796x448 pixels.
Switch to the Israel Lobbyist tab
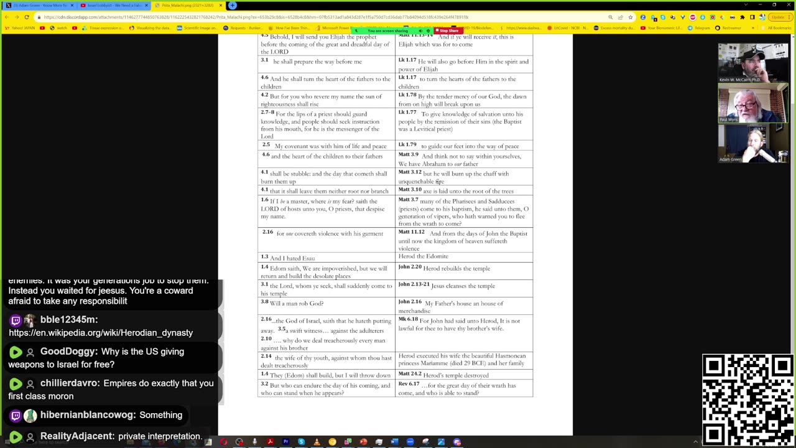coord(113,5)
